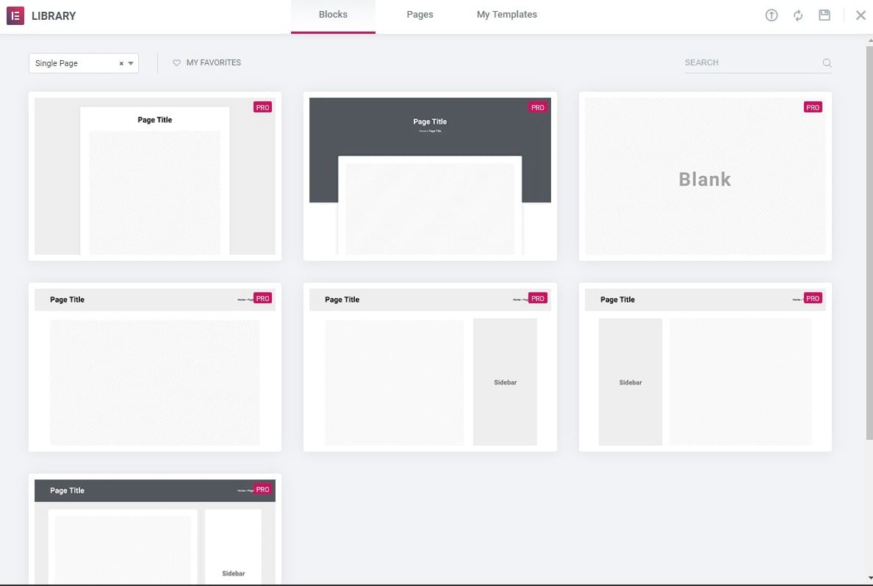Click the Elementor logo icon

15,15
